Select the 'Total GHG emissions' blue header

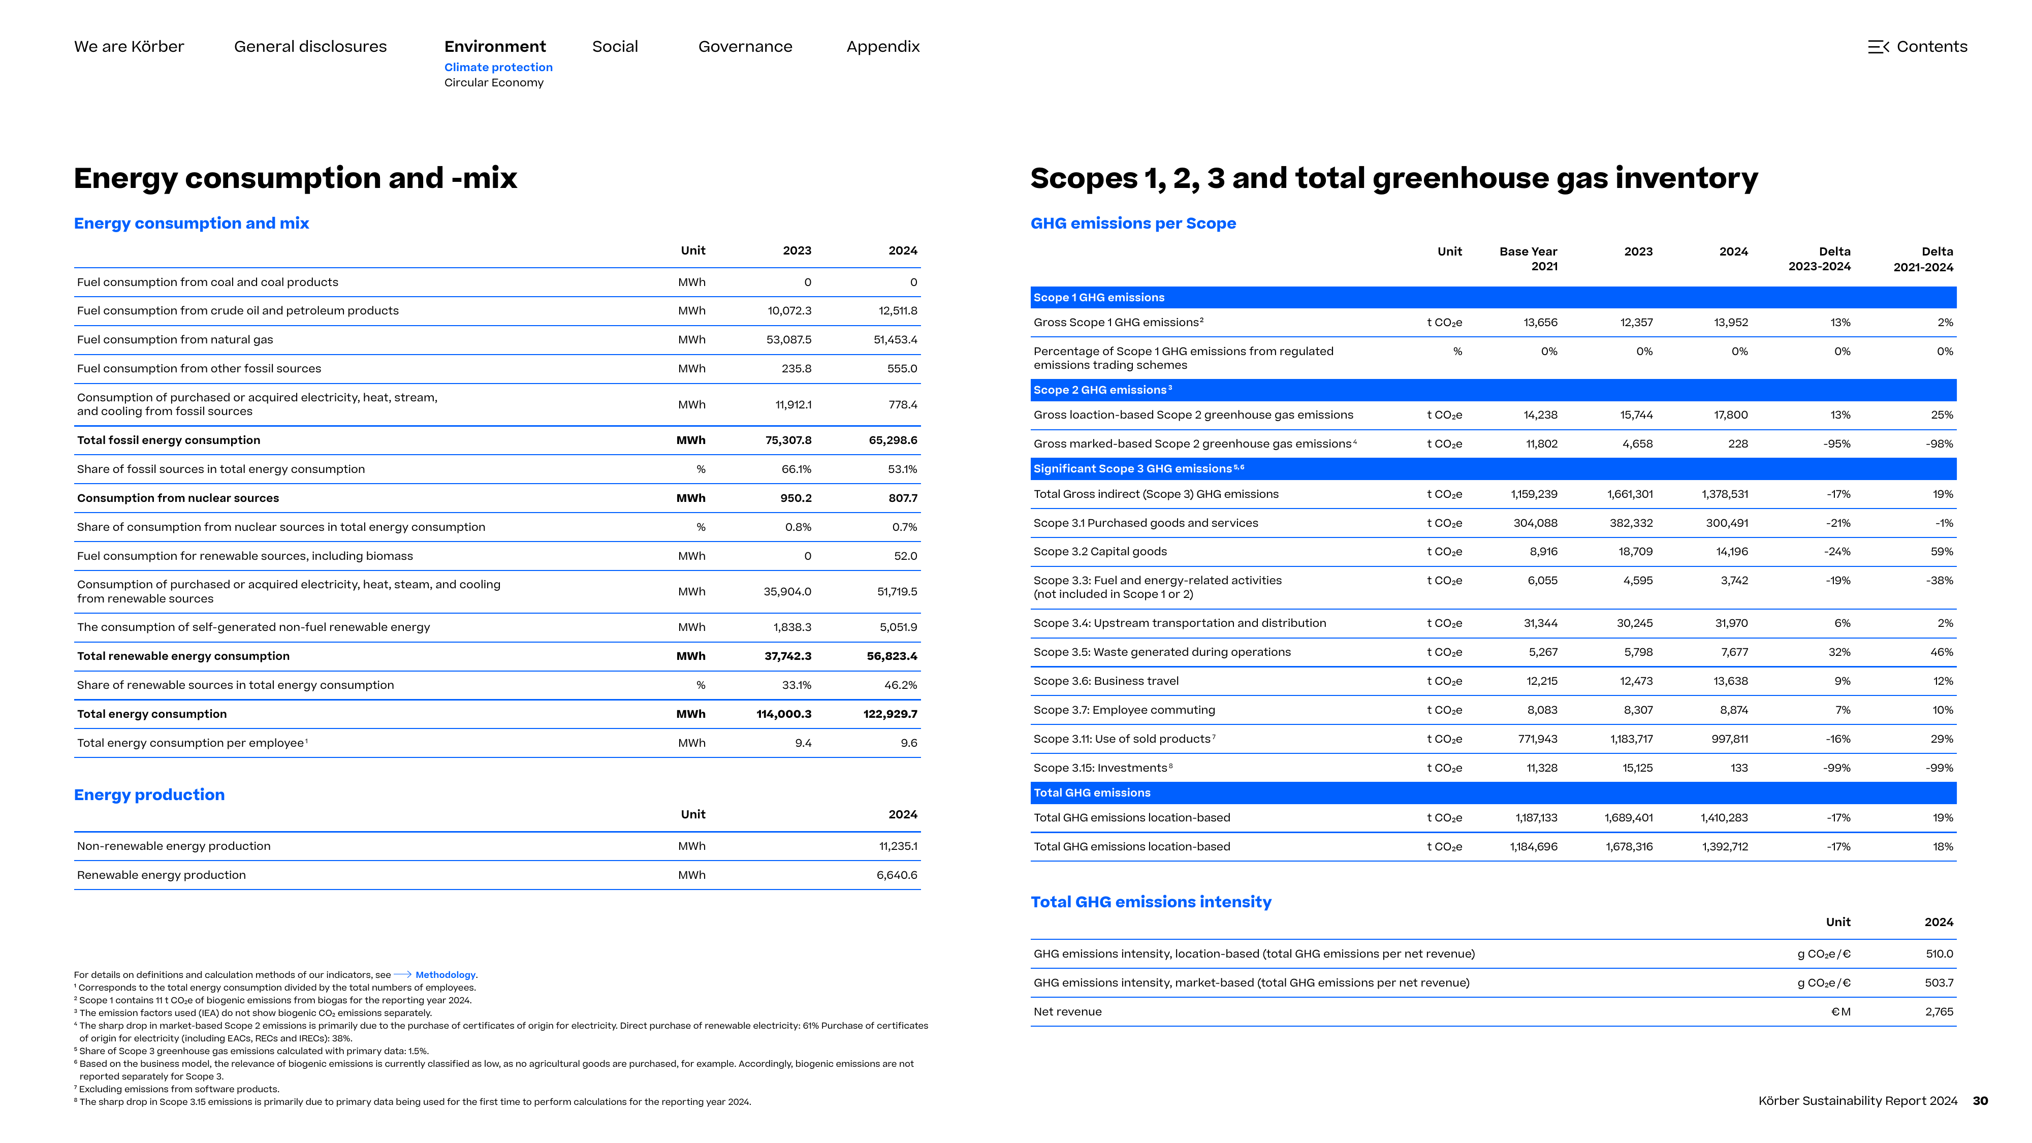click(1493, 793)
